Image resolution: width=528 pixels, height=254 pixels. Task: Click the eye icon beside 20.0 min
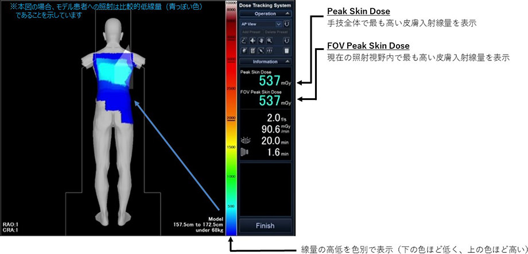(246, 141)
